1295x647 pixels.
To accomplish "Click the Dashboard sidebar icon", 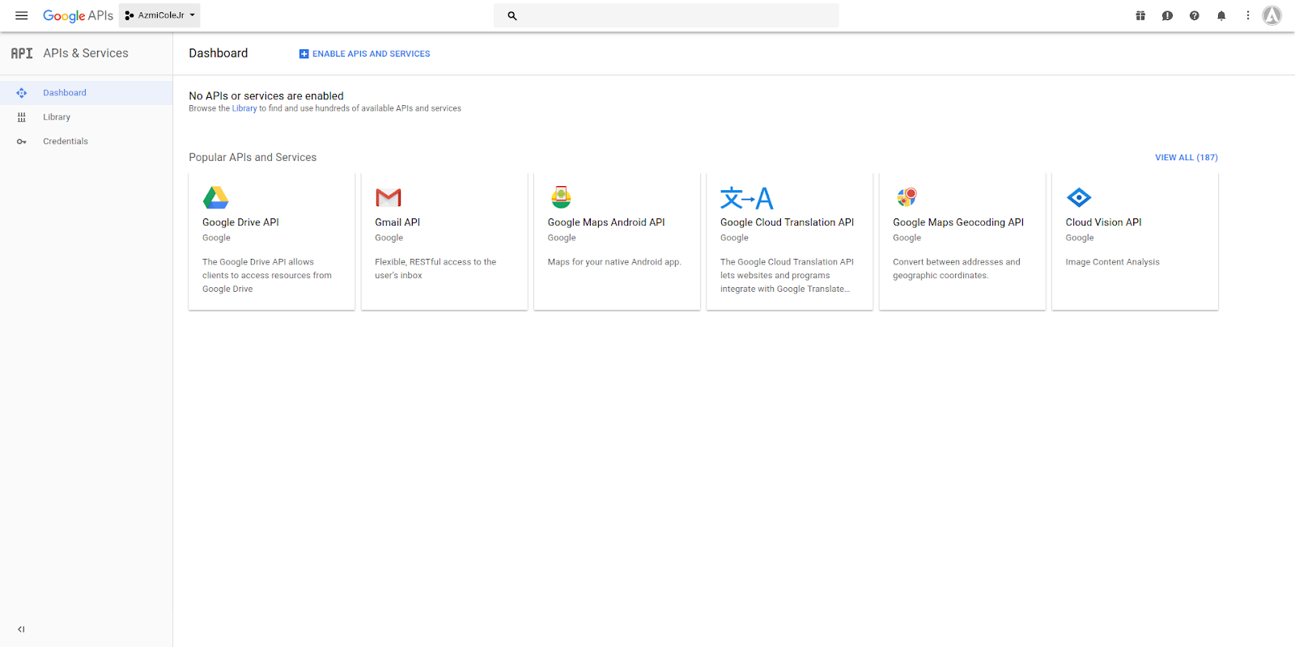I will pos(22,93).
